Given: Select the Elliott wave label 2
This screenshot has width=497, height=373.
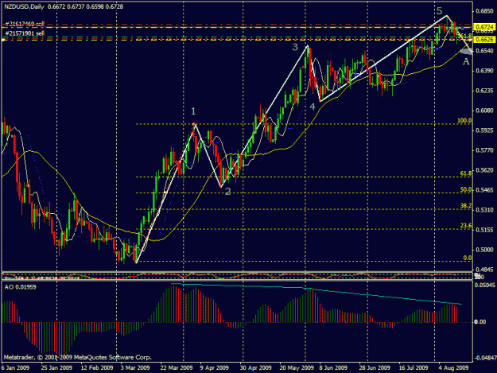Looking at the screenshot, I should (x=227, y=191).
